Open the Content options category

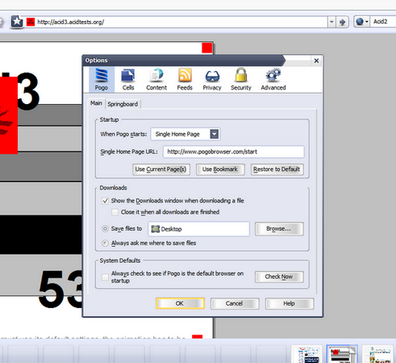[x=156, y=80]
